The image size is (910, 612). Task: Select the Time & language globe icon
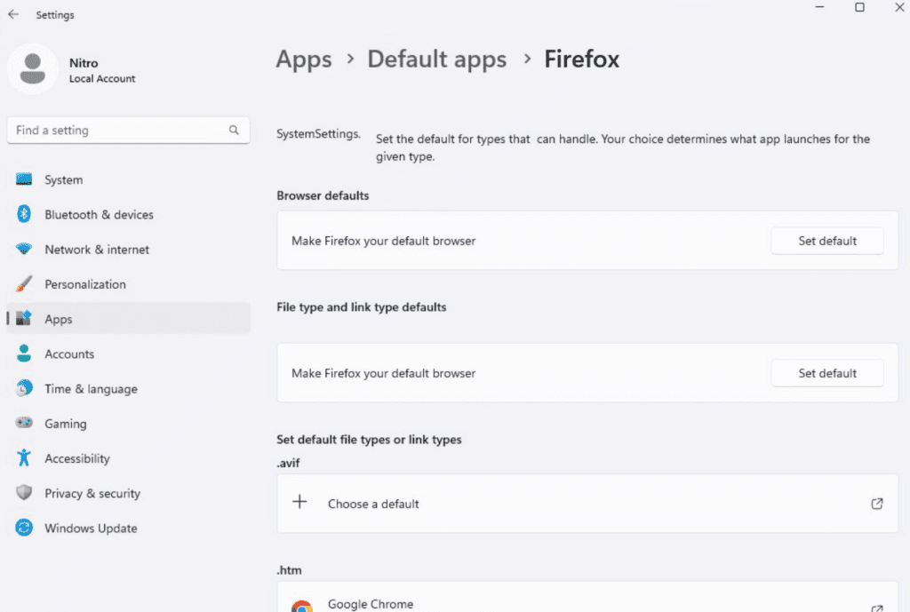24,388
